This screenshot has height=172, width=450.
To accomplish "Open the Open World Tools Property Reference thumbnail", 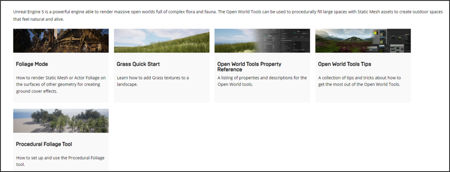I will pyautogui.click(x=262, y=41).
